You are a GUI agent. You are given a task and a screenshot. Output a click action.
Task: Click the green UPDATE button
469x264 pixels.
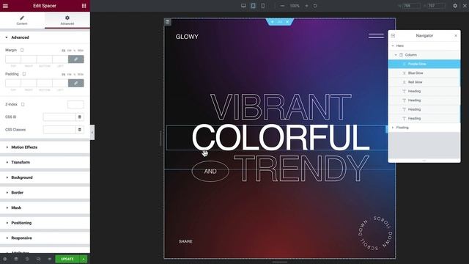(67, 259)
